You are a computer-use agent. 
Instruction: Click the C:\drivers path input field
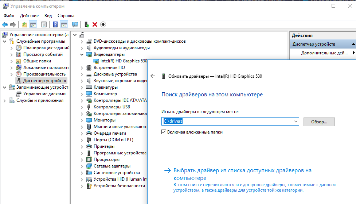point(226,122)
